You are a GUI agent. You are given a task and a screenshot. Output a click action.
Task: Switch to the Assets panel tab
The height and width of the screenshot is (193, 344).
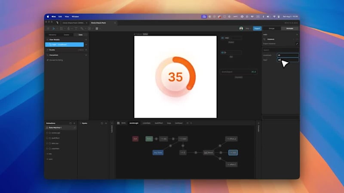point(67,35)
